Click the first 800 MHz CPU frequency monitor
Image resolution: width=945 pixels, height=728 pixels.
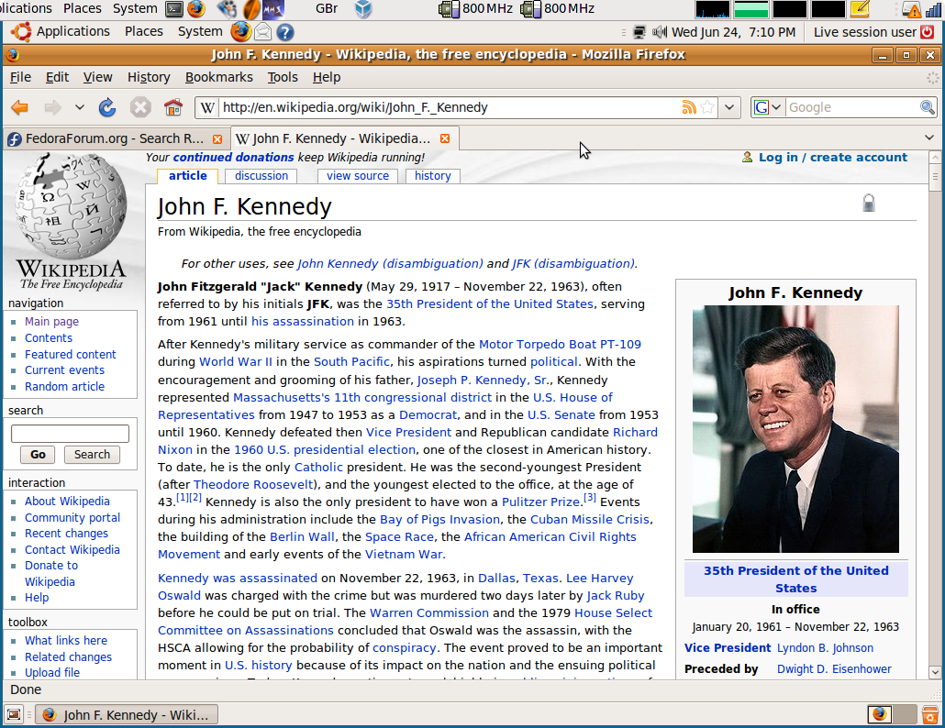[x=476, y=8]
